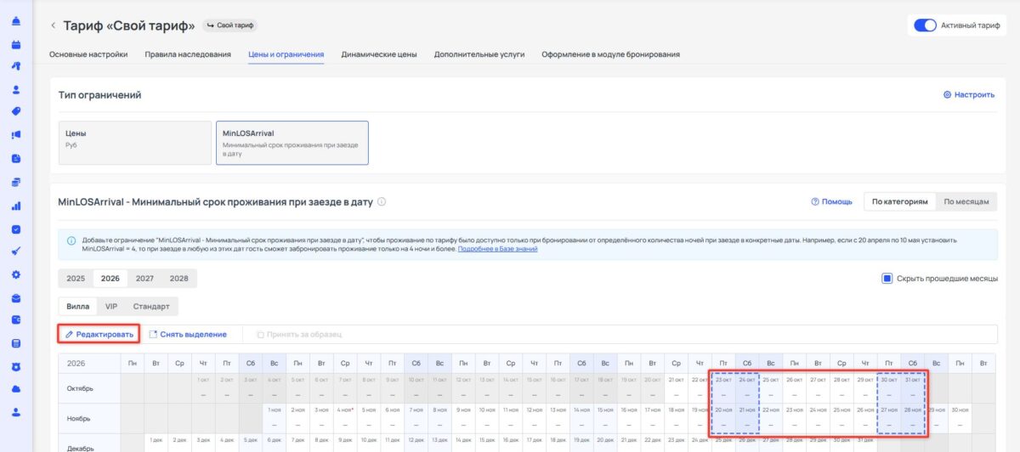This screenshot has width=1020, height=452.
Task: Open the stacked coins icon in sidebar
Action: (x=16, y=182)
